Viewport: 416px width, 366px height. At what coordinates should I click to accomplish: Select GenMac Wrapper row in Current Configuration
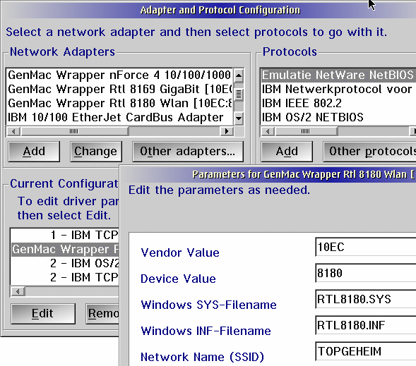coord(65,249)
